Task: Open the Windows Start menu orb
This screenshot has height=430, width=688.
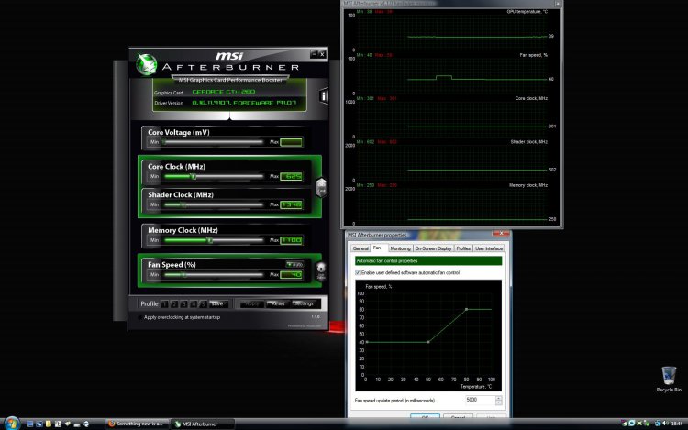Action: pyautogui.click(x=12, y=424)
